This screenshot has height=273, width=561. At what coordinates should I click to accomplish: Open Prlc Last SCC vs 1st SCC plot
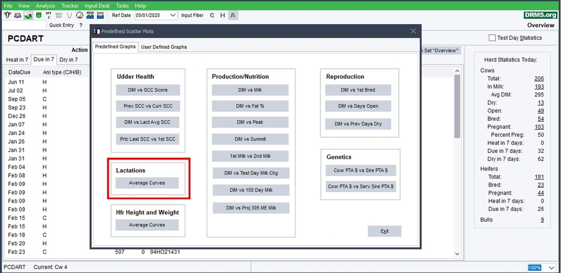point(147,139)
